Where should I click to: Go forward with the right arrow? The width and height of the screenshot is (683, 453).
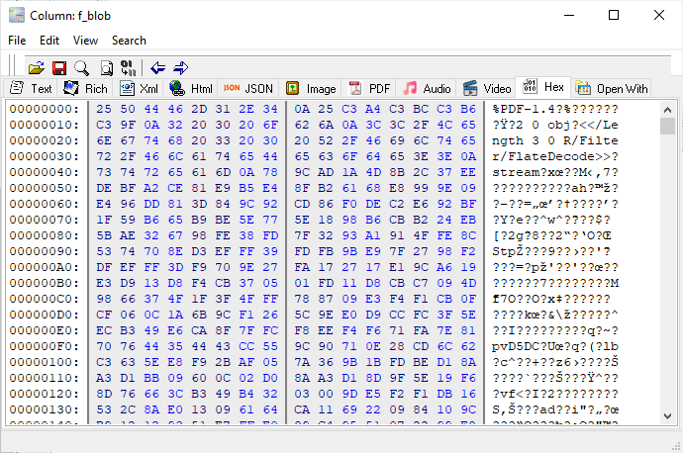point(181,67)
